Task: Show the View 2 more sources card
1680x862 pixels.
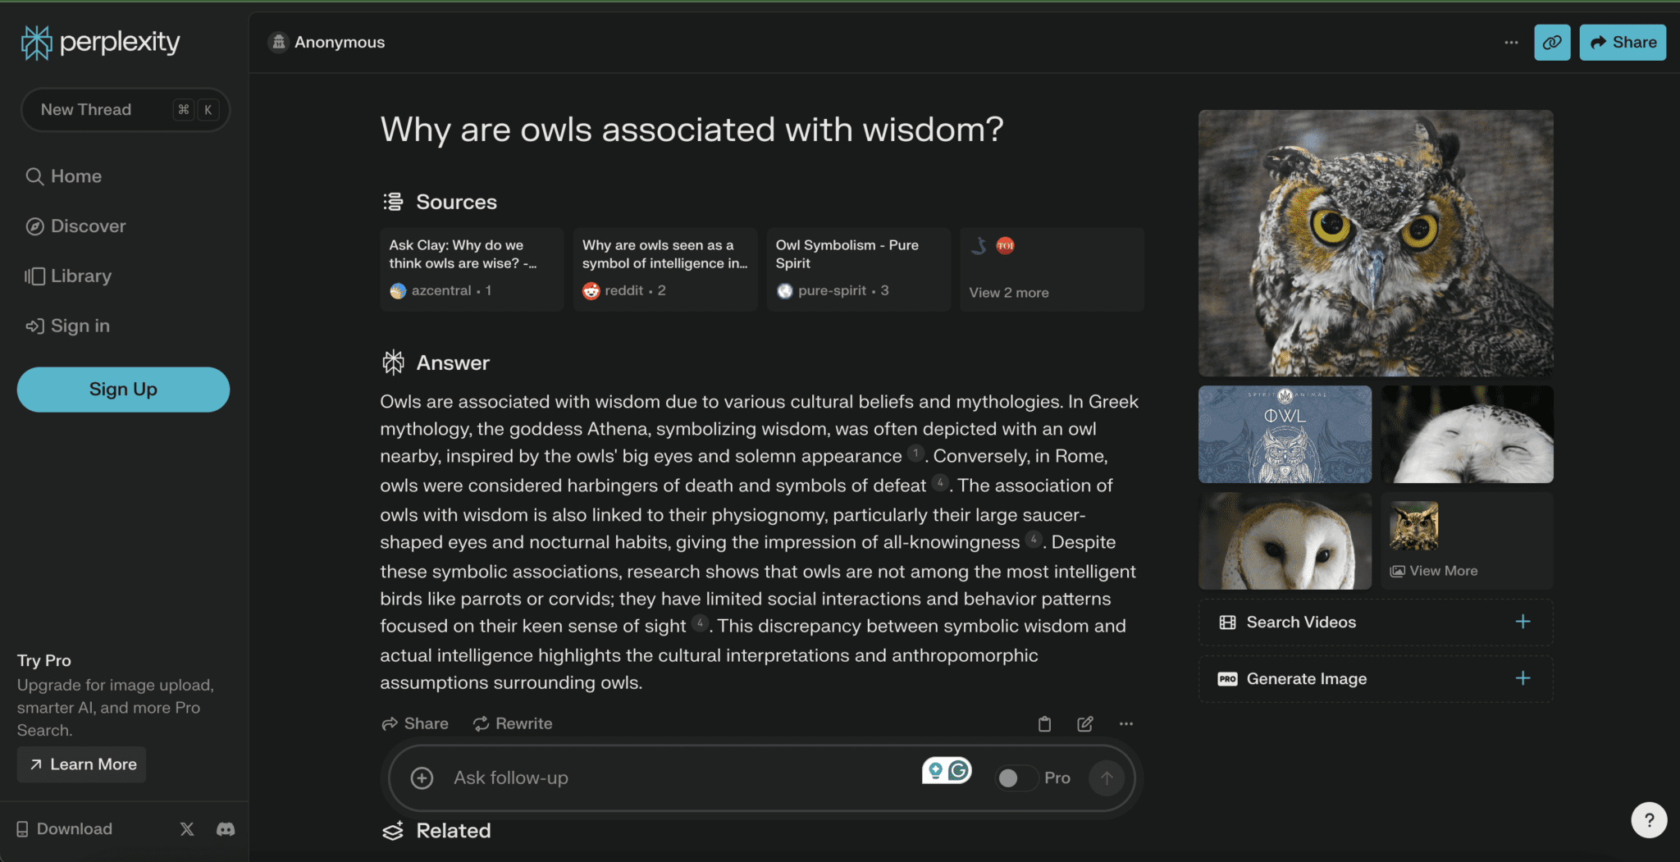Action: (1051, 270)
